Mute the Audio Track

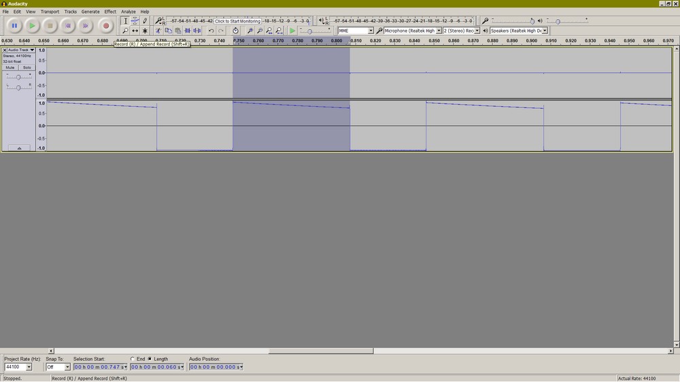10,67
